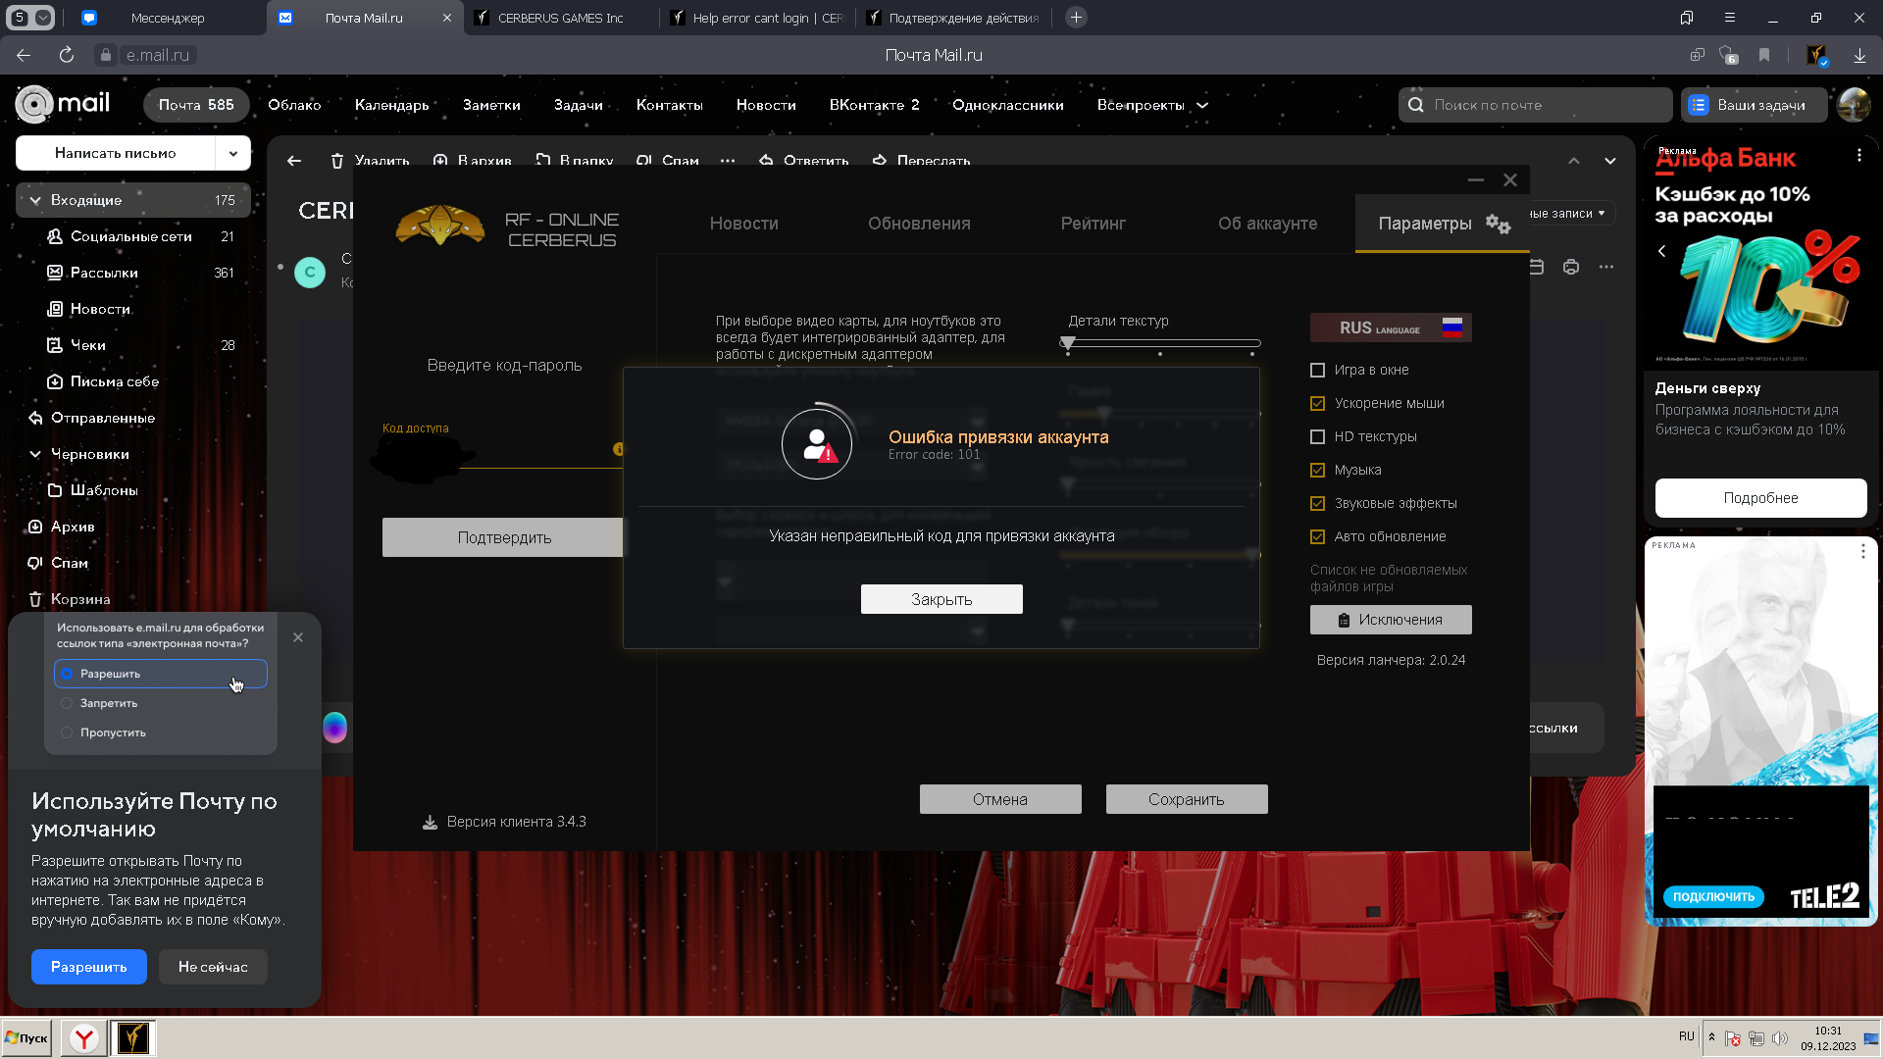
Task: Open the three-dots more actions in mail toolbar
Action: point(728,161)
